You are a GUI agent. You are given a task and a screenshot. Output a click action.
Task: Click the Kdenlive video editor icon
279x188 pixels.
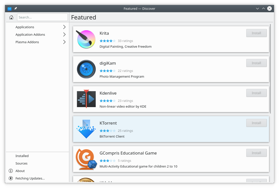click(86, 99)
